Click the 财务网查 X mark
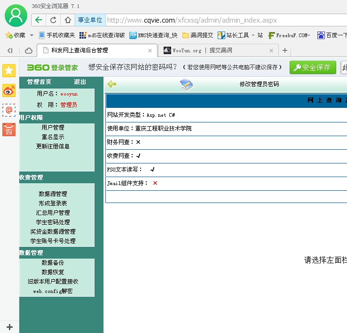Viewport: 347px width, 333px height. click(x=138, y=142)
